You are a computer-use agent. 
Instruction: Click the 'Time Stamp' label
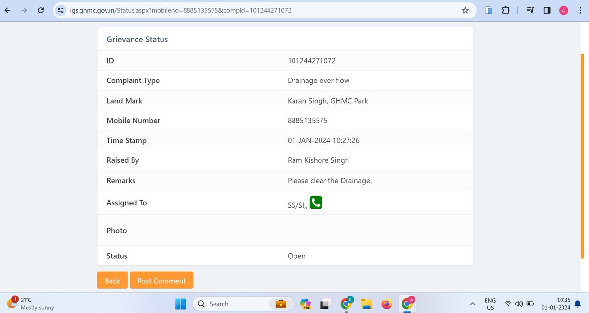point(127,140)
